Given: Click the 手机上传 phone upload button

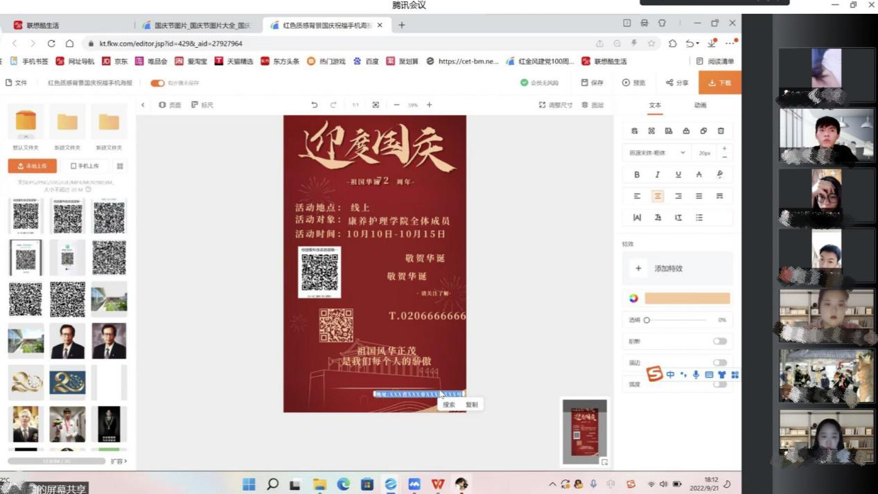Looking at the screenshot, I should (x=85, y=166).
